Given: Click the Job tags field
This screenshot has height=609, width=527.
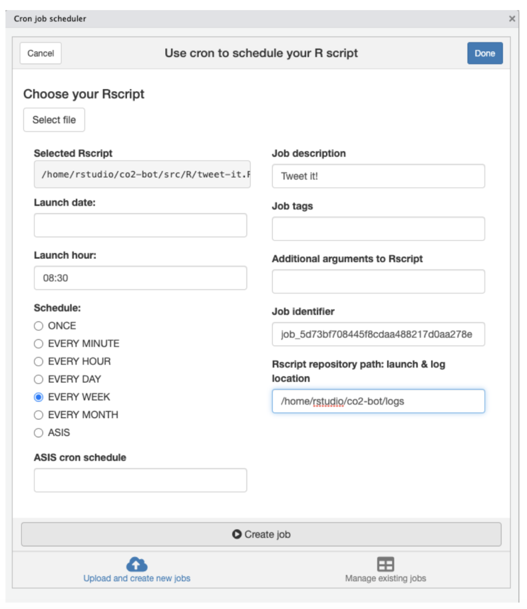Looking at the screenshot, I should 378,228.
